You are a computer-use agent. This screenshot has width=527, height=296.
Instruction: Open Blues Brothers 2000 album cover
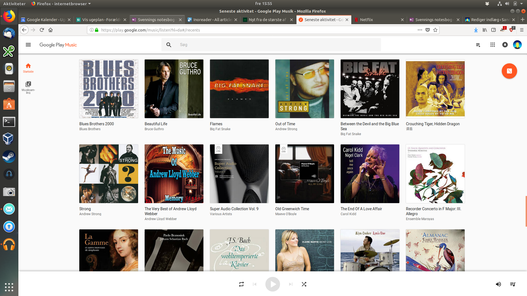109,89
